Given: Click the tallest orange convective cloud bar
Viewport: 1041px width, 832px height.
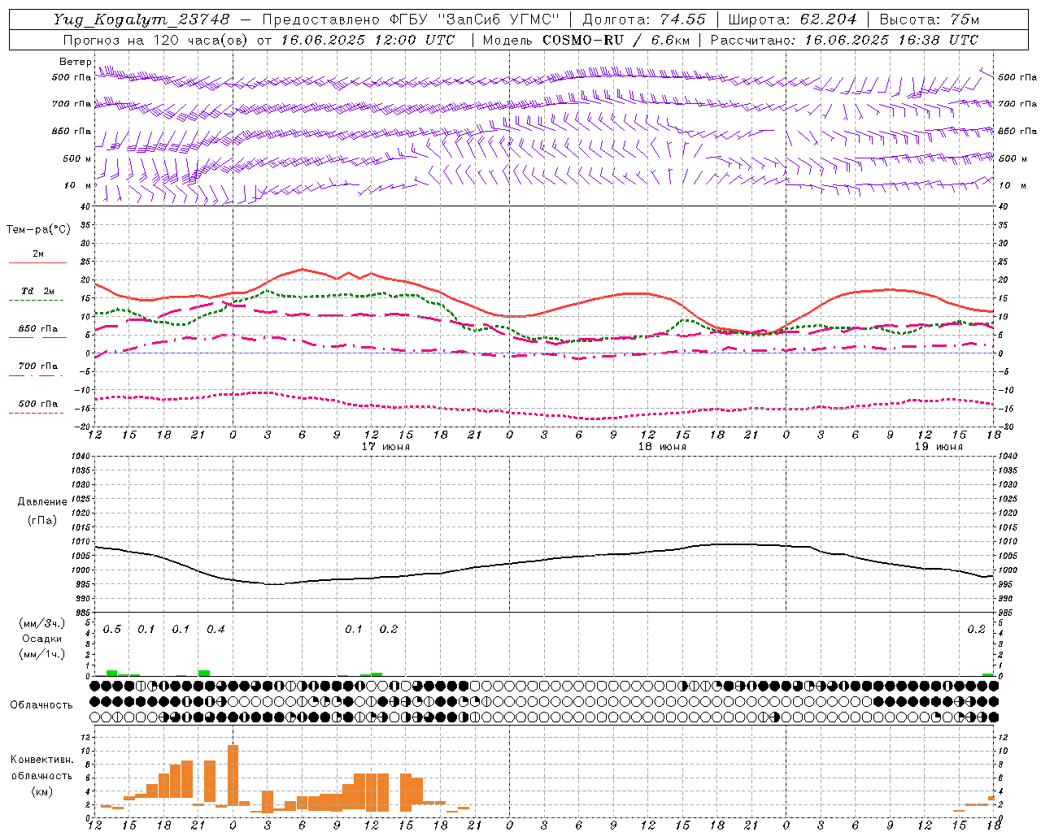Looking at the screenshot, I should click(233, 775).
